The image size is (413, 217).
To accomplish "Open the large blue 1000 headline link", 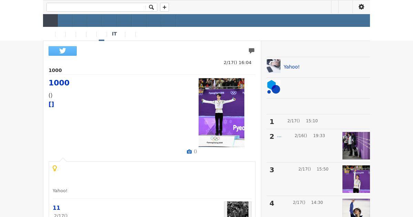I will click(59, 83).
